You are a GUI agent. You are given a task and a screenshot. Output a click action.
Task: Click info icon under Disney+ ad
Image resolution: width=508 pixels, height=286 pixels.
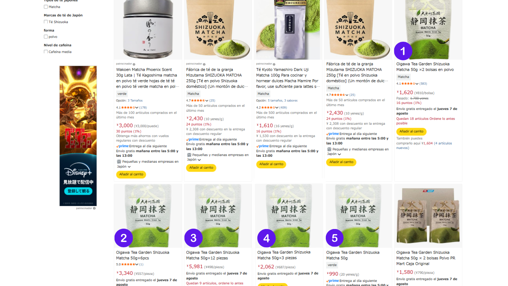(94, 208)
